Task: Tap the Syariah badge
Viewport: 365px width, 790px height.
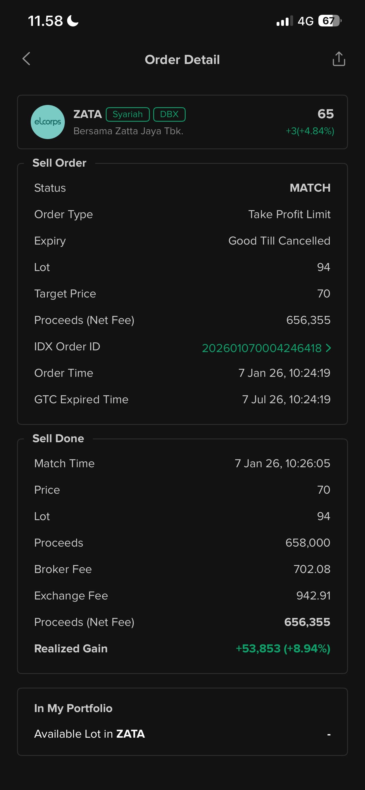Action: pyautogui.click(x=127, y=114)
